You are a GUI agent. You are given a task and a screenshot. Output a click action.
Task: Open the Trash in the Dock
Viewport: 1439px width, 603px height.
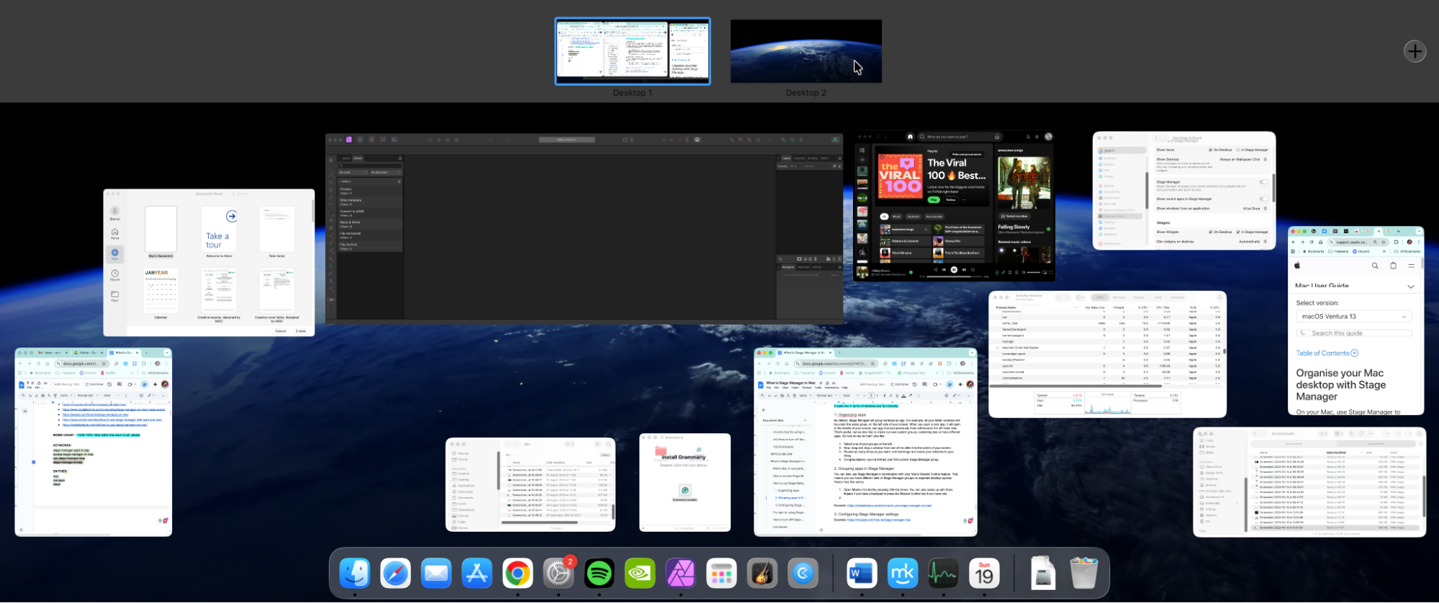pyautogui.click(x=1083, y=573)
